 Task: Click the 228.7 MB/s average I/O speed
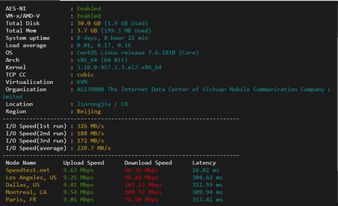94,148
